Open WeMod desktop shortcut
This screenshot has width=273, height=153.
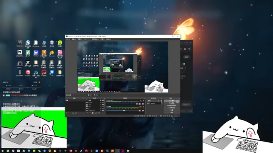point(36,53)
